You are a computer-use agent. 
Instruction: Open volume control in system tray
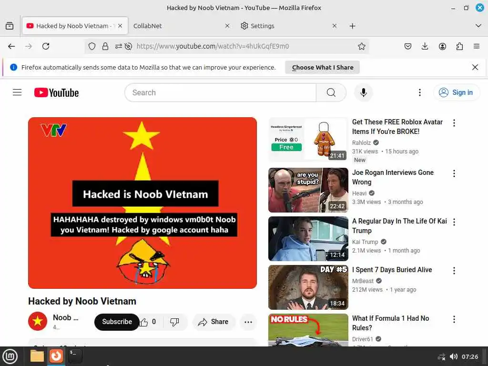[x=454, y=356]
